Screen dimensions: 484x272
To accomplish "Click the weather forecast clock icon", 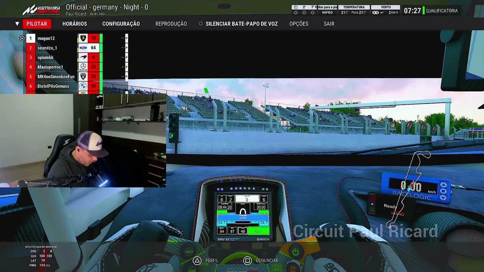I will point(296,7).
